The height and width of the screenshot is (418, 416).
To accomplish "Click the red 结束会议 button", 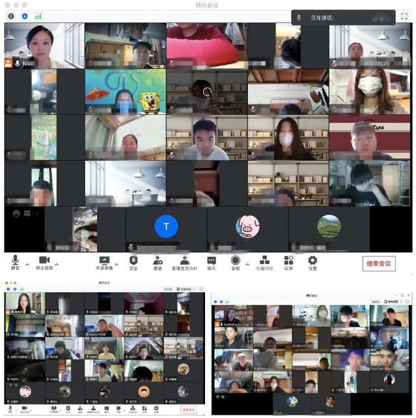I will 379,263.
